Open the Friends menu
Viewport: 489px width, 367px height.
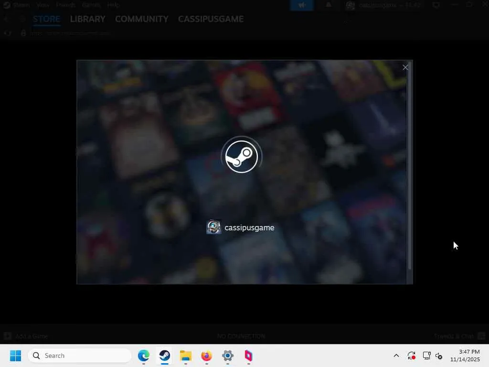click(x=65, y=5)
